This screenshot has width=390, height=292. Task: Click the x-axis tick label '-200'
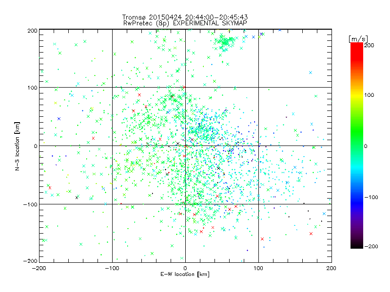click(x=39, y=268)
